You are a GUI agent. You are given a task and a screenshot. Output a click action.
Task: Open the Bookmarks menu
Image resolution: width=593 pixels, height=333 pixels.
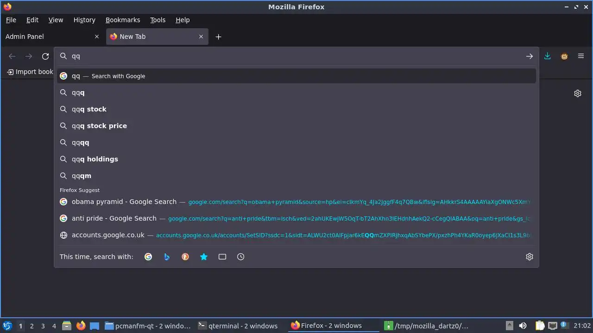pyautogui.click(x=123, y=20)
